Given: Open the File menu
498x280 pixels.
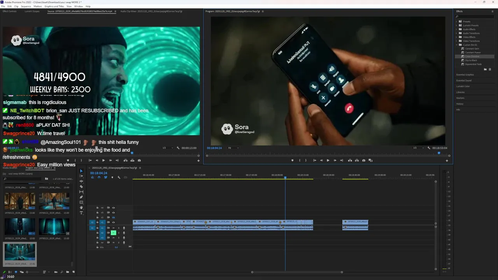Looking at the screenshot, I should 3,6.
